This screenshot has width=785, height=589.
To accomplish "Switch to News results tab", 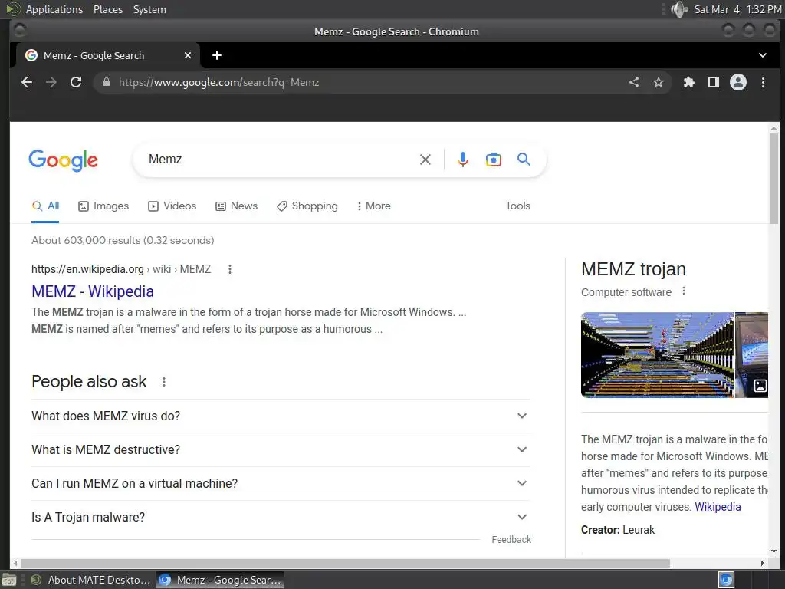I will [x=236, y=206].
